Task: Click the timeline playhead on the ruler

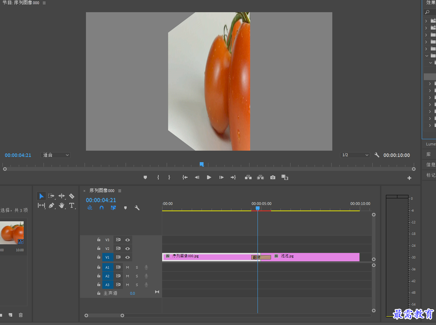Action: point(257,208)
